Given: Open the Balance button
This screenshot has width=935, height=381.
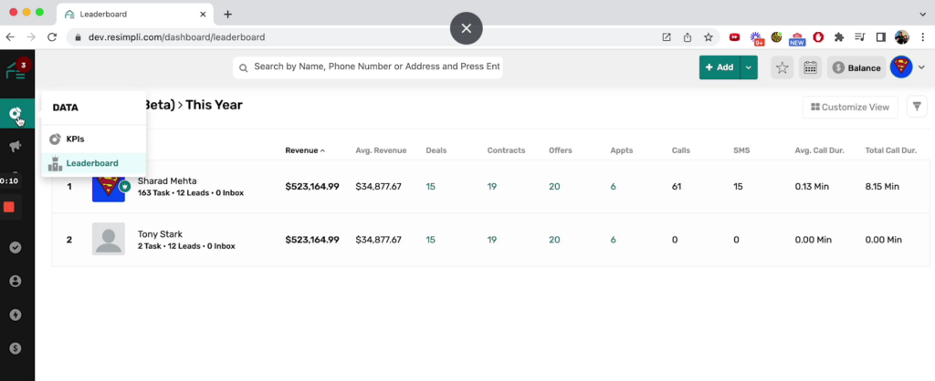Looking at the screenshot, I should coord(856,67).
